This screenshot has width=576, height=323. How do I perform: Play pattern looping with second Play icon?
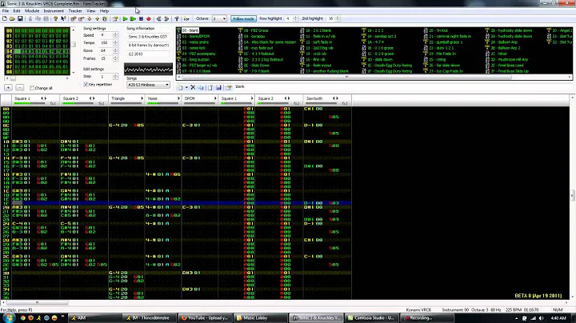click(x=133, y=18)
